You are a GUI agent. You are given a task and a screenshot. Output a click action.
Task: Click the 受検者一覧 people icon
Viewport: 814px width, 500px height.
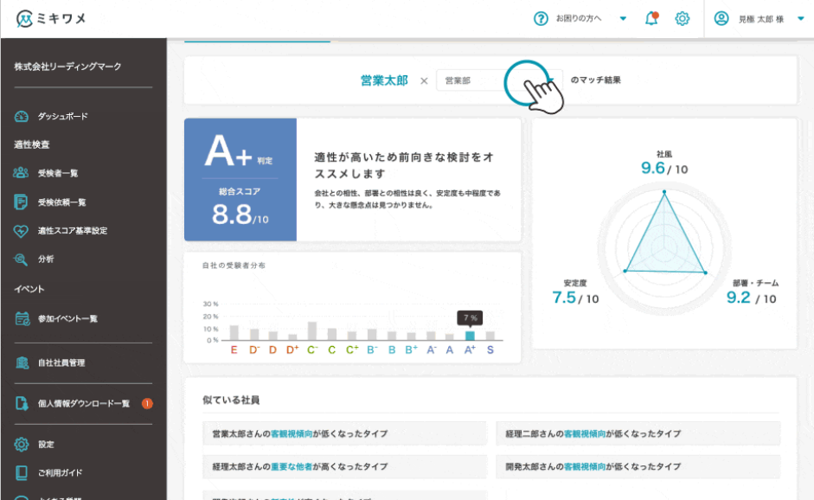point(22,173)
